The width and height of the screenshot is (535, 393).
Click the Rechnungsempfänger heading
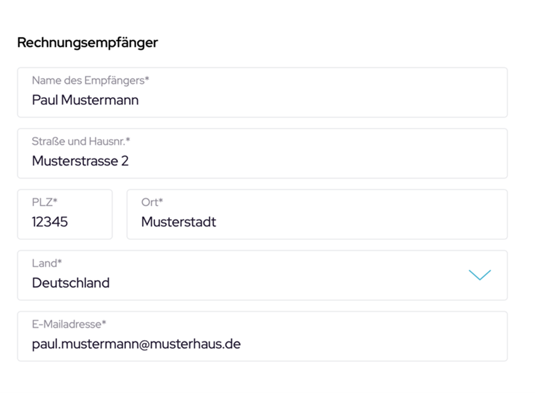click(87, 42)
